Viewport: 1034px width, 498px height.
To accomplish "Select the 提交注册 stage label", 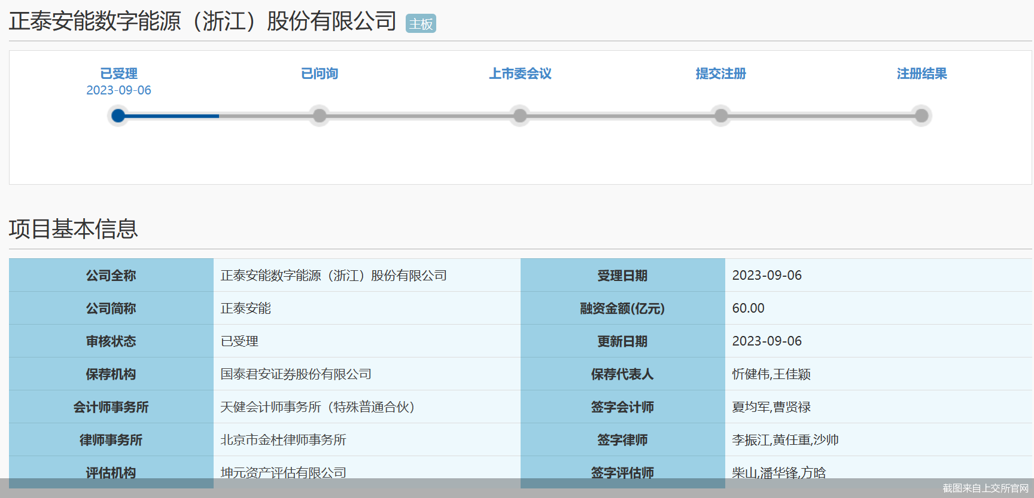I will pos(721,74).
